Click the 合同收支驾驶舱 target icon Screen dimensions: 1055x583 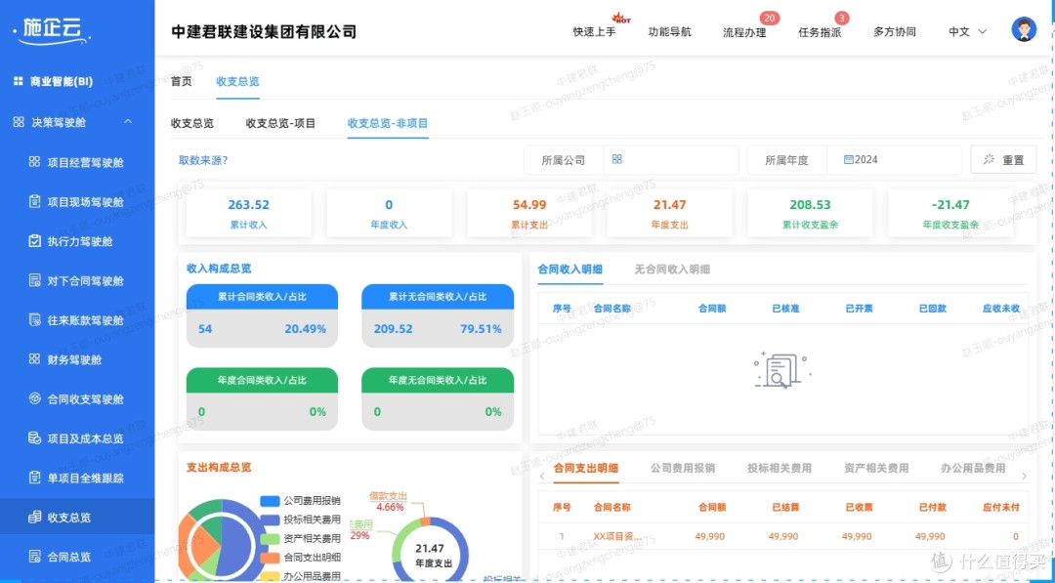pyautogui.click(x=34, y=398)
